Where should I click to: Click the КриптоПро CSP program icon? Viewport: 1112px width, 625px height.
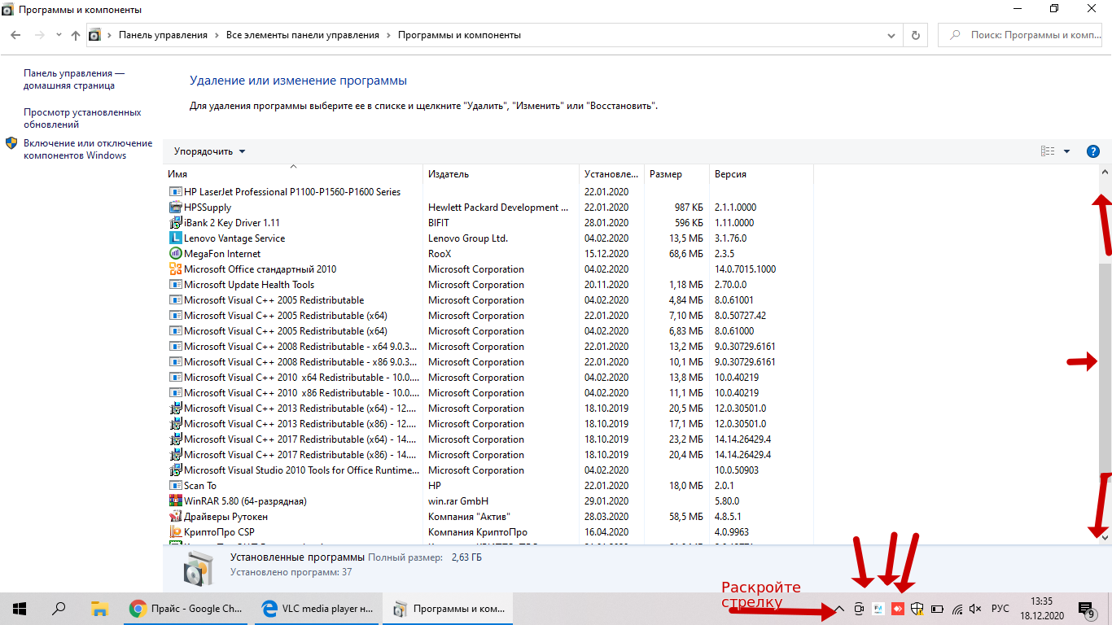pos(175,532)
